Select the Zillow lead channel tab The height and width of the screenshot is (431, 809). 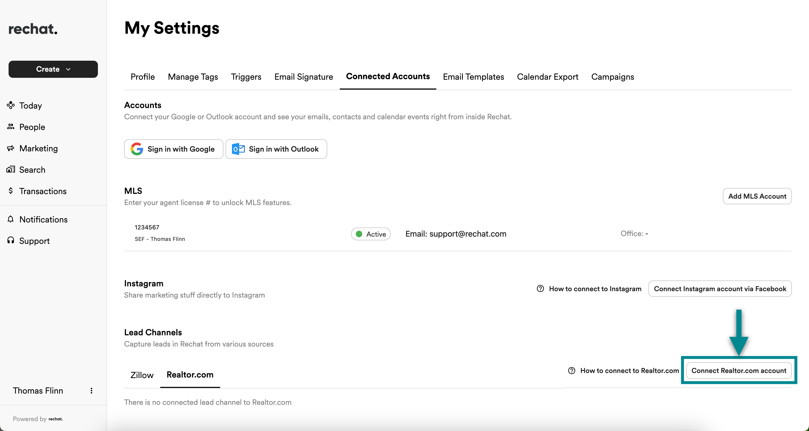[x=142, y=375]
